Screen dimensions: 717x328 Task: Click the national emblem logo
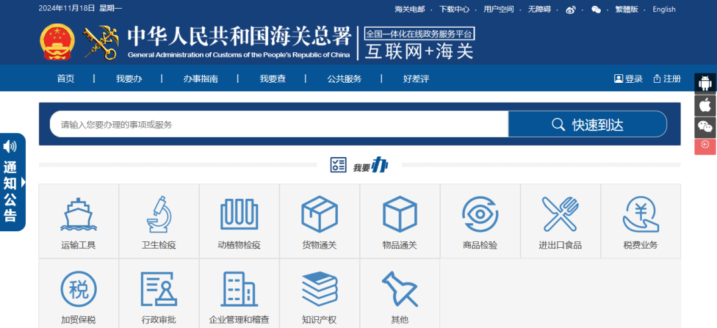[57, 42]
